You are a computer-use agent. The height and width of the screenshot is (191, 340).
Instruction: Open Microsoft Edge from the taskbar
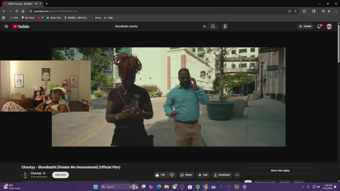(x=159, y=187)
